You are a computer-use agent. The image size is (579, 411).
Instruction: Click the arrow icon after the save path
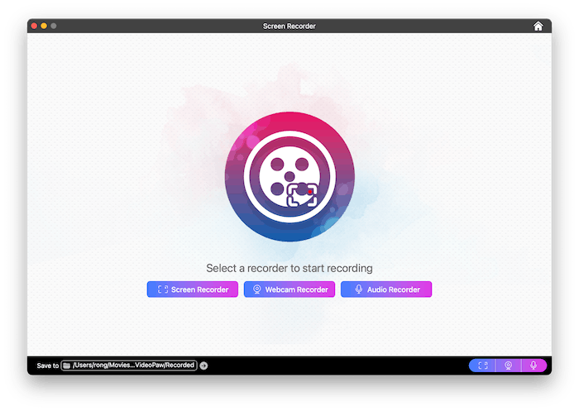coord(203,366)
